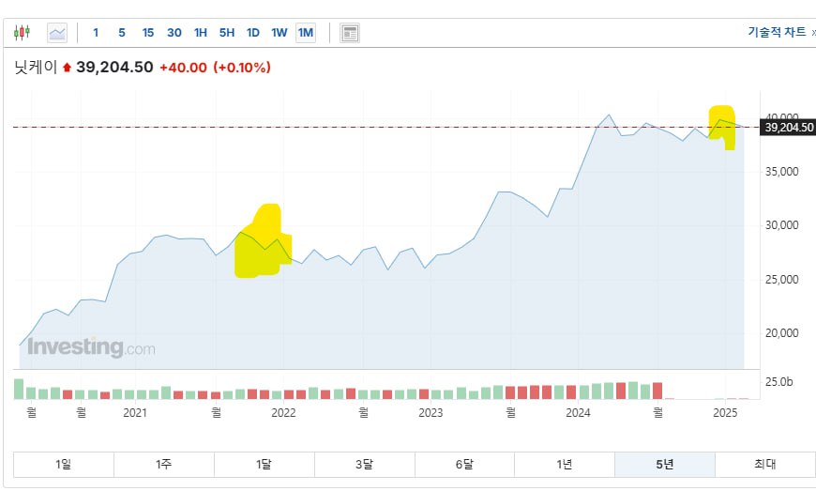
Task: Click the Investing.com watermark logo
Action: coord(91,347)
